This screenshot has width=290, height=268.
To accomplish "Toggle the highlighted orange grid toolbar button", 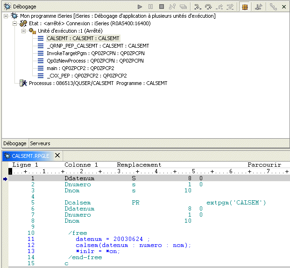I will click(244, 7).
